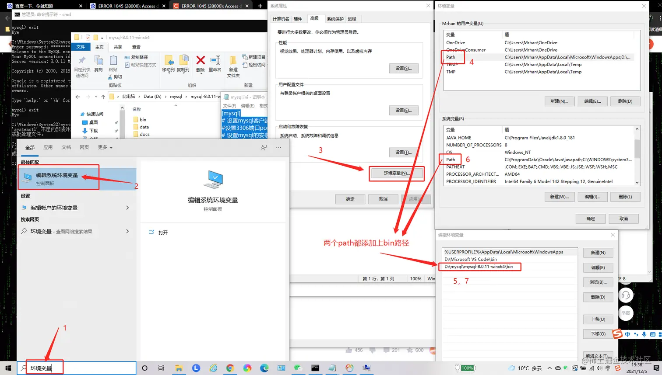
Task: Click the headset support icon on right sidebar
Action: point(626,295)
